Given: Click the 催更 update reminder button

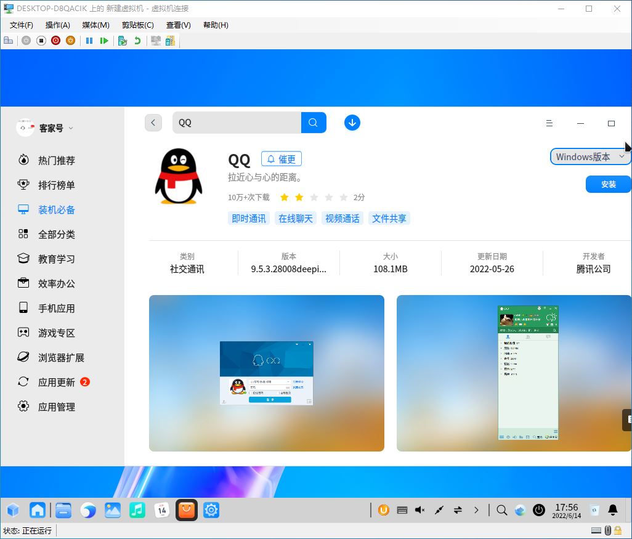Looking at the screenshot, I should 282,158.
